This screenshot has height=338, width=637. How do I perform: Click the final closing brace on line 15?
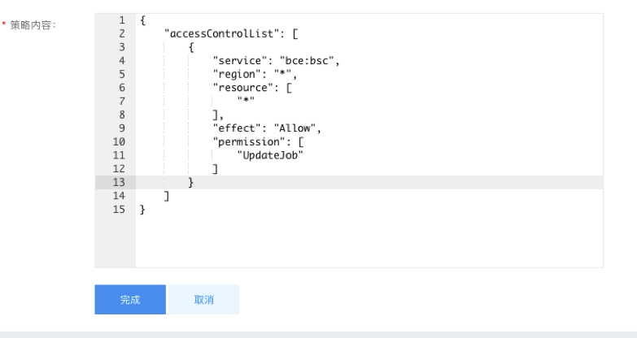tap(142, 210)
